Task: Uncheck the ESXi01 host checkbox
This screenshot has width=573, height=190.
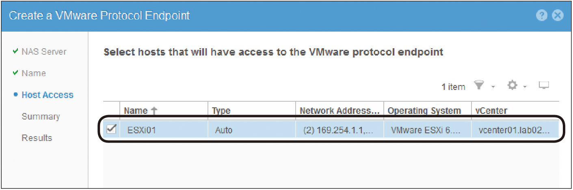Action: pyautogui.click(x=111, y=130)
